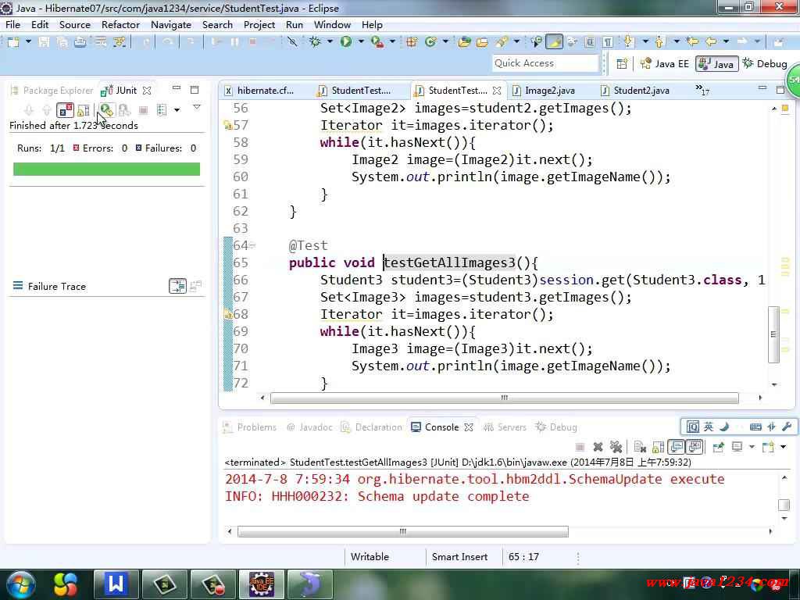The width and height of the screenshot is (800, 600).
Task: Click the Open Perspective icon
Action: (x=622, y=64)
